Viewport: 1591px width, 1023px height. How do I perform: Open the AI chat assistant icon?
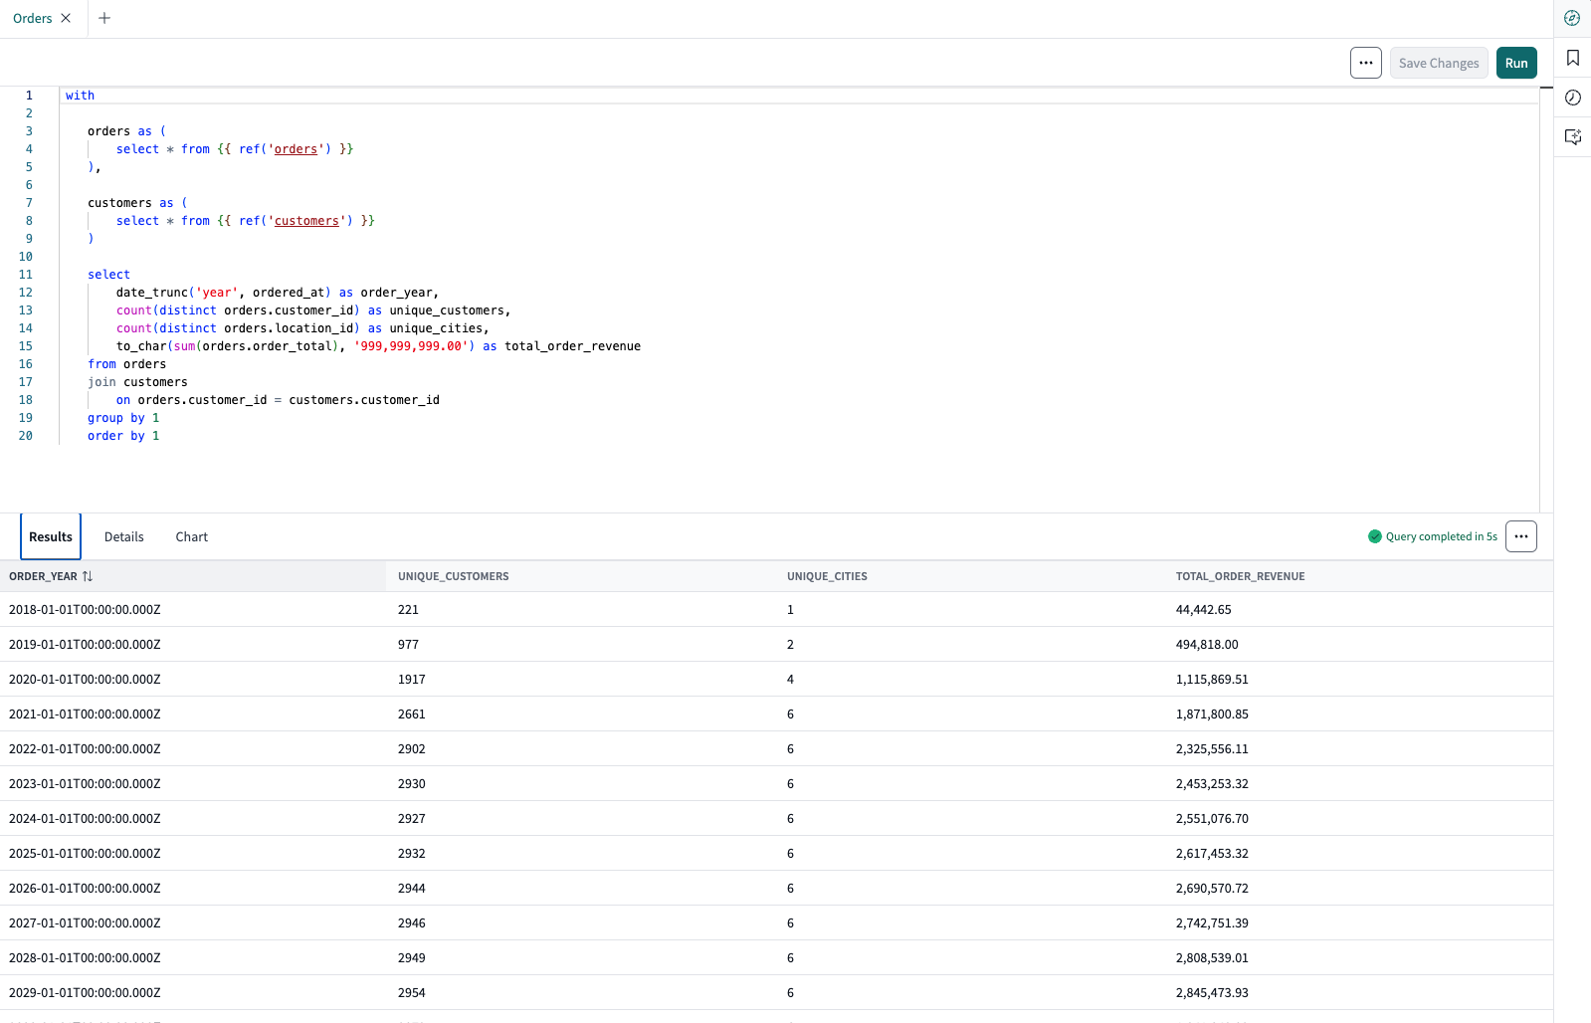[1572, 137]
